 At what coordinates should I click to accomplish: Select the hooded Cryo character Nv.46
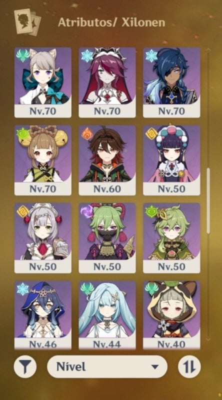click(x=43, y=315)
